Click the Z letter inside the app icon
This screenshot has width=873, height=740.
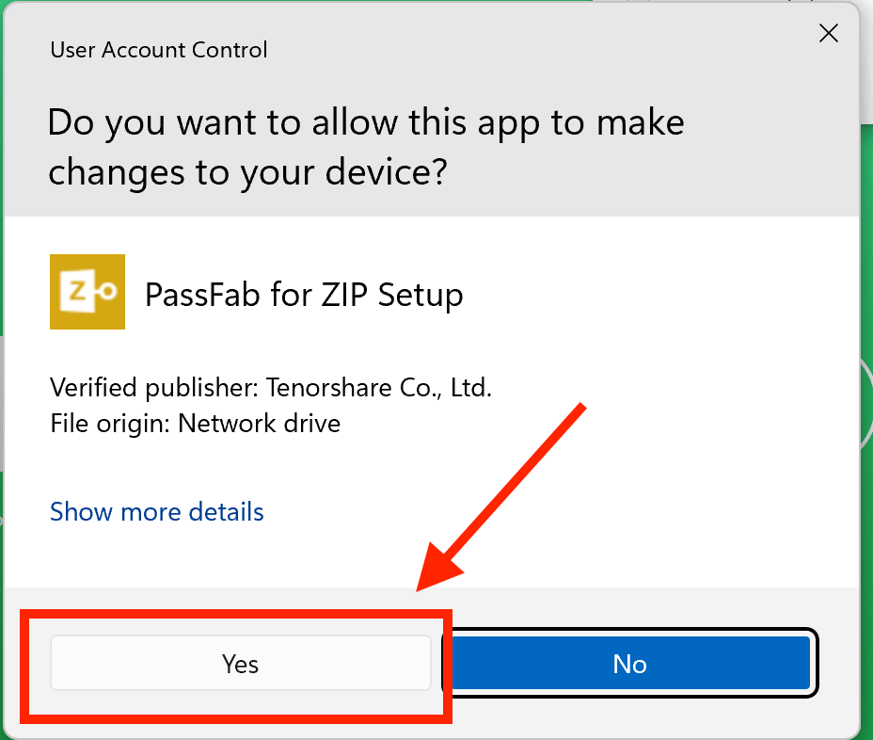tap(79, 289)
